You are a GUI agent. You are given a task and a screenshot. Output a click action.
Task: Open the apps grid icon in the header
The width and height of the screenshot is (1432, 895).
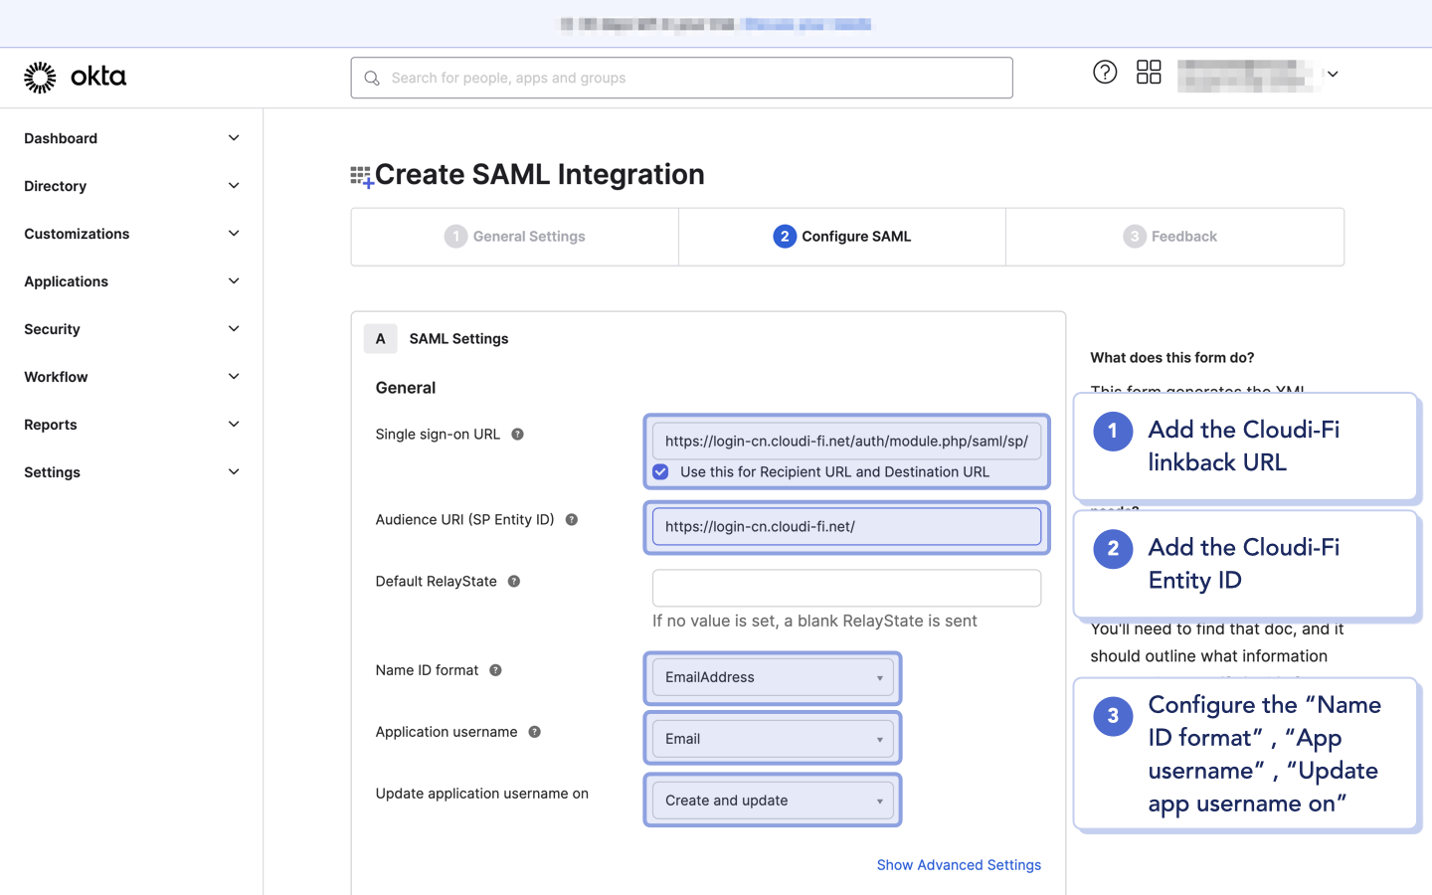tap(1149, 72)
